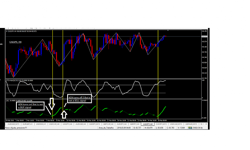Open the EURJPY,M15 chart tab

(x=94, y=124)
